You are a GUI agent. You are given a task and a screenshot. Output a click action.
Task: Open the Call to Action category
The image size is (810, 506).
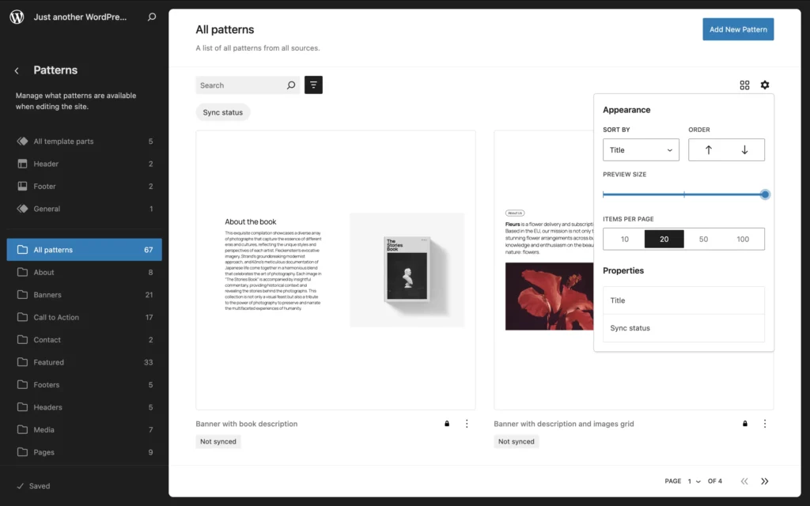click(84, 317)
